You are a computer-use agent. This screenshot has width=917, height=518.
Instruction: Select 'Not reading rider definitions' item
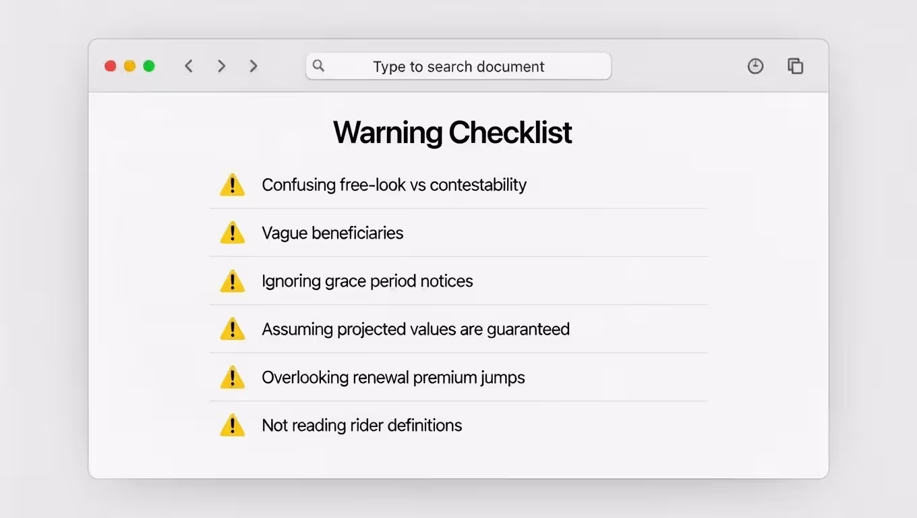362,426
